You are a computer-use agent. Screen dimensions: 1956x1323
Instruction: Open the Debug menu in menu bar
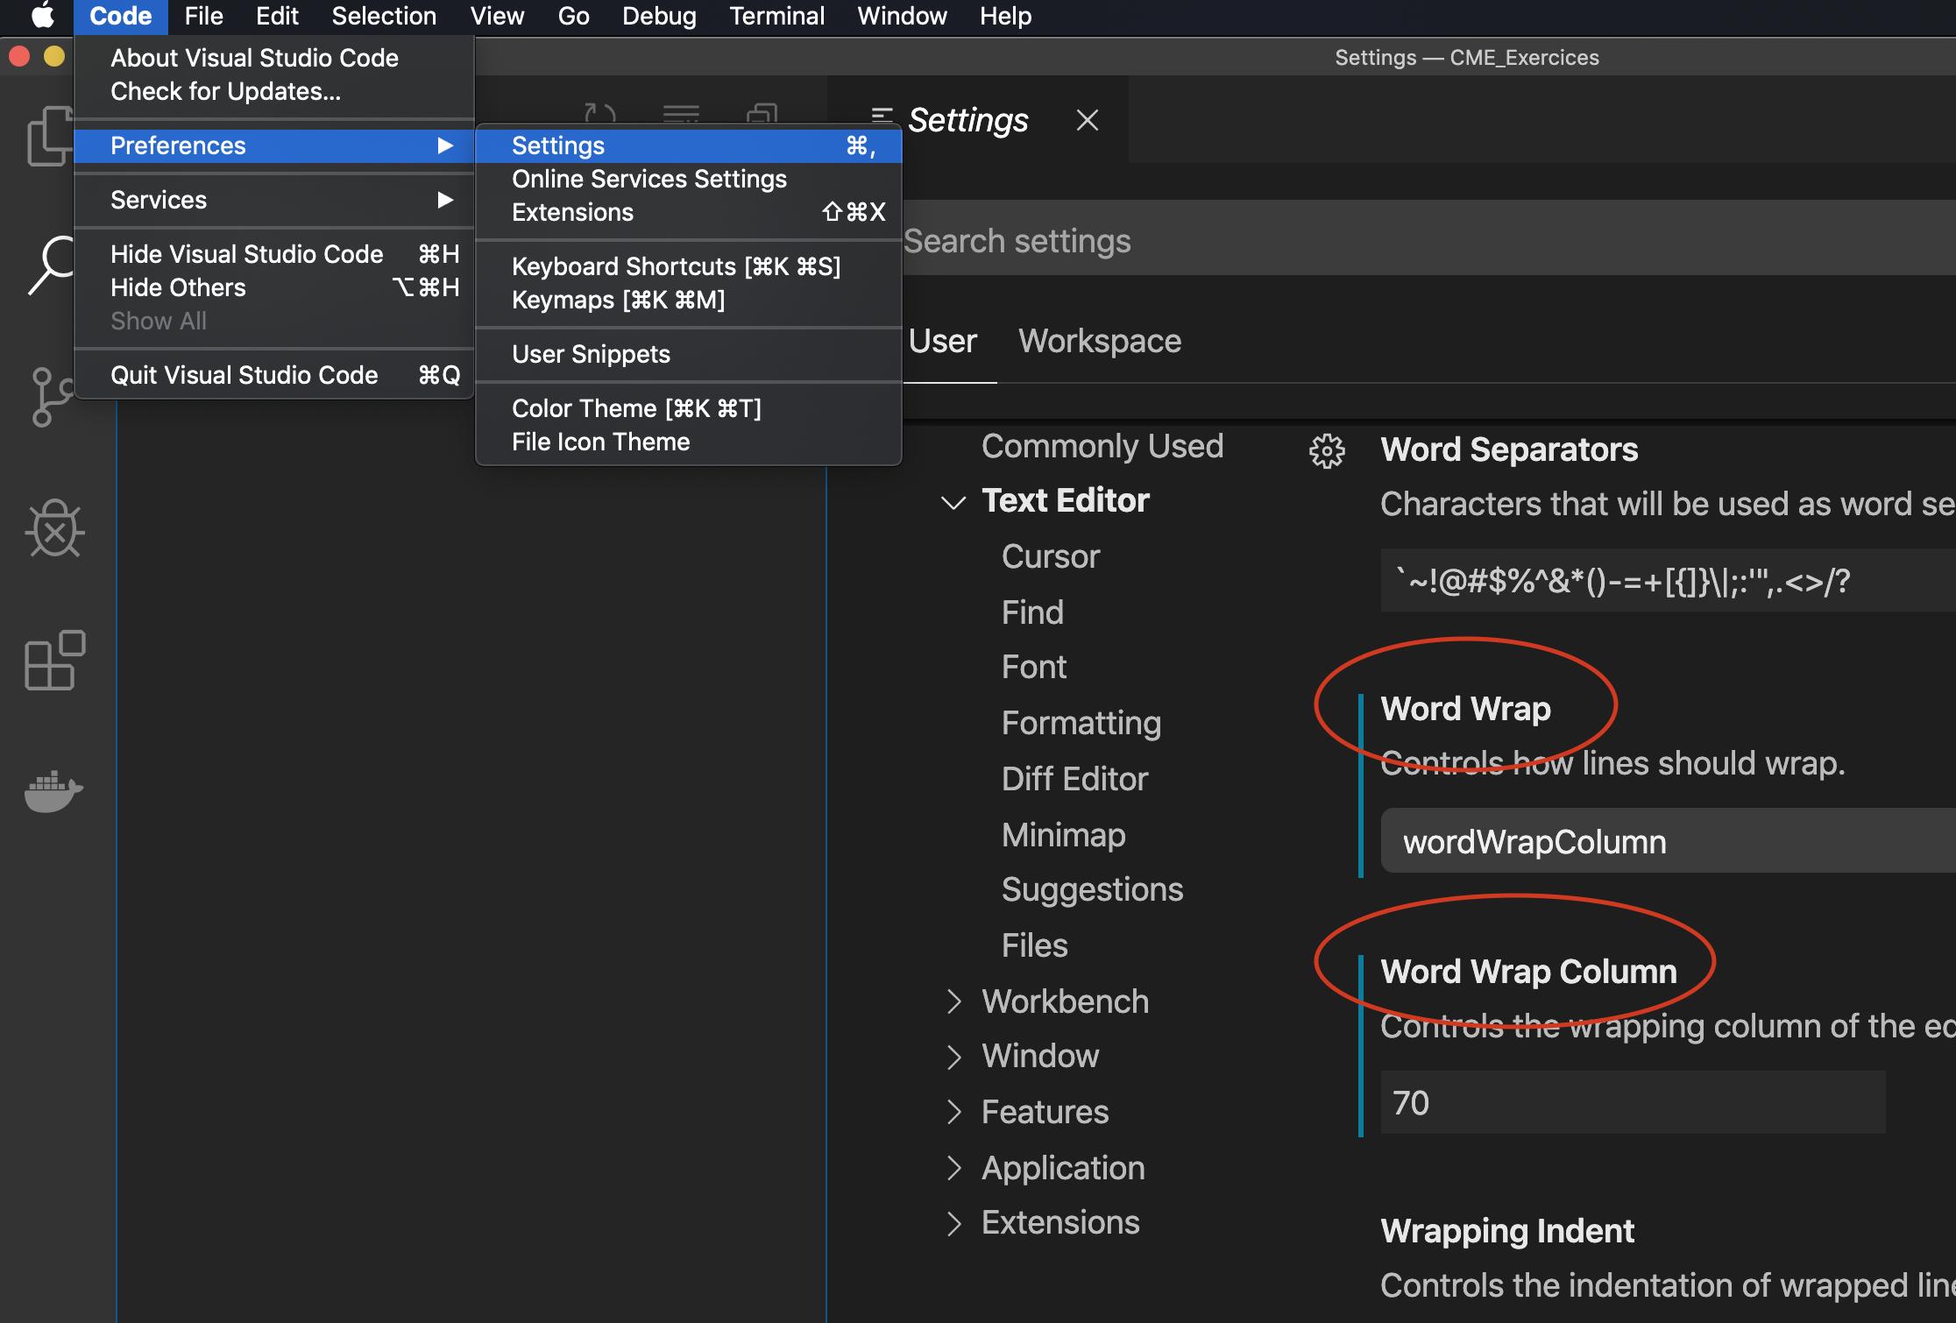659,16
